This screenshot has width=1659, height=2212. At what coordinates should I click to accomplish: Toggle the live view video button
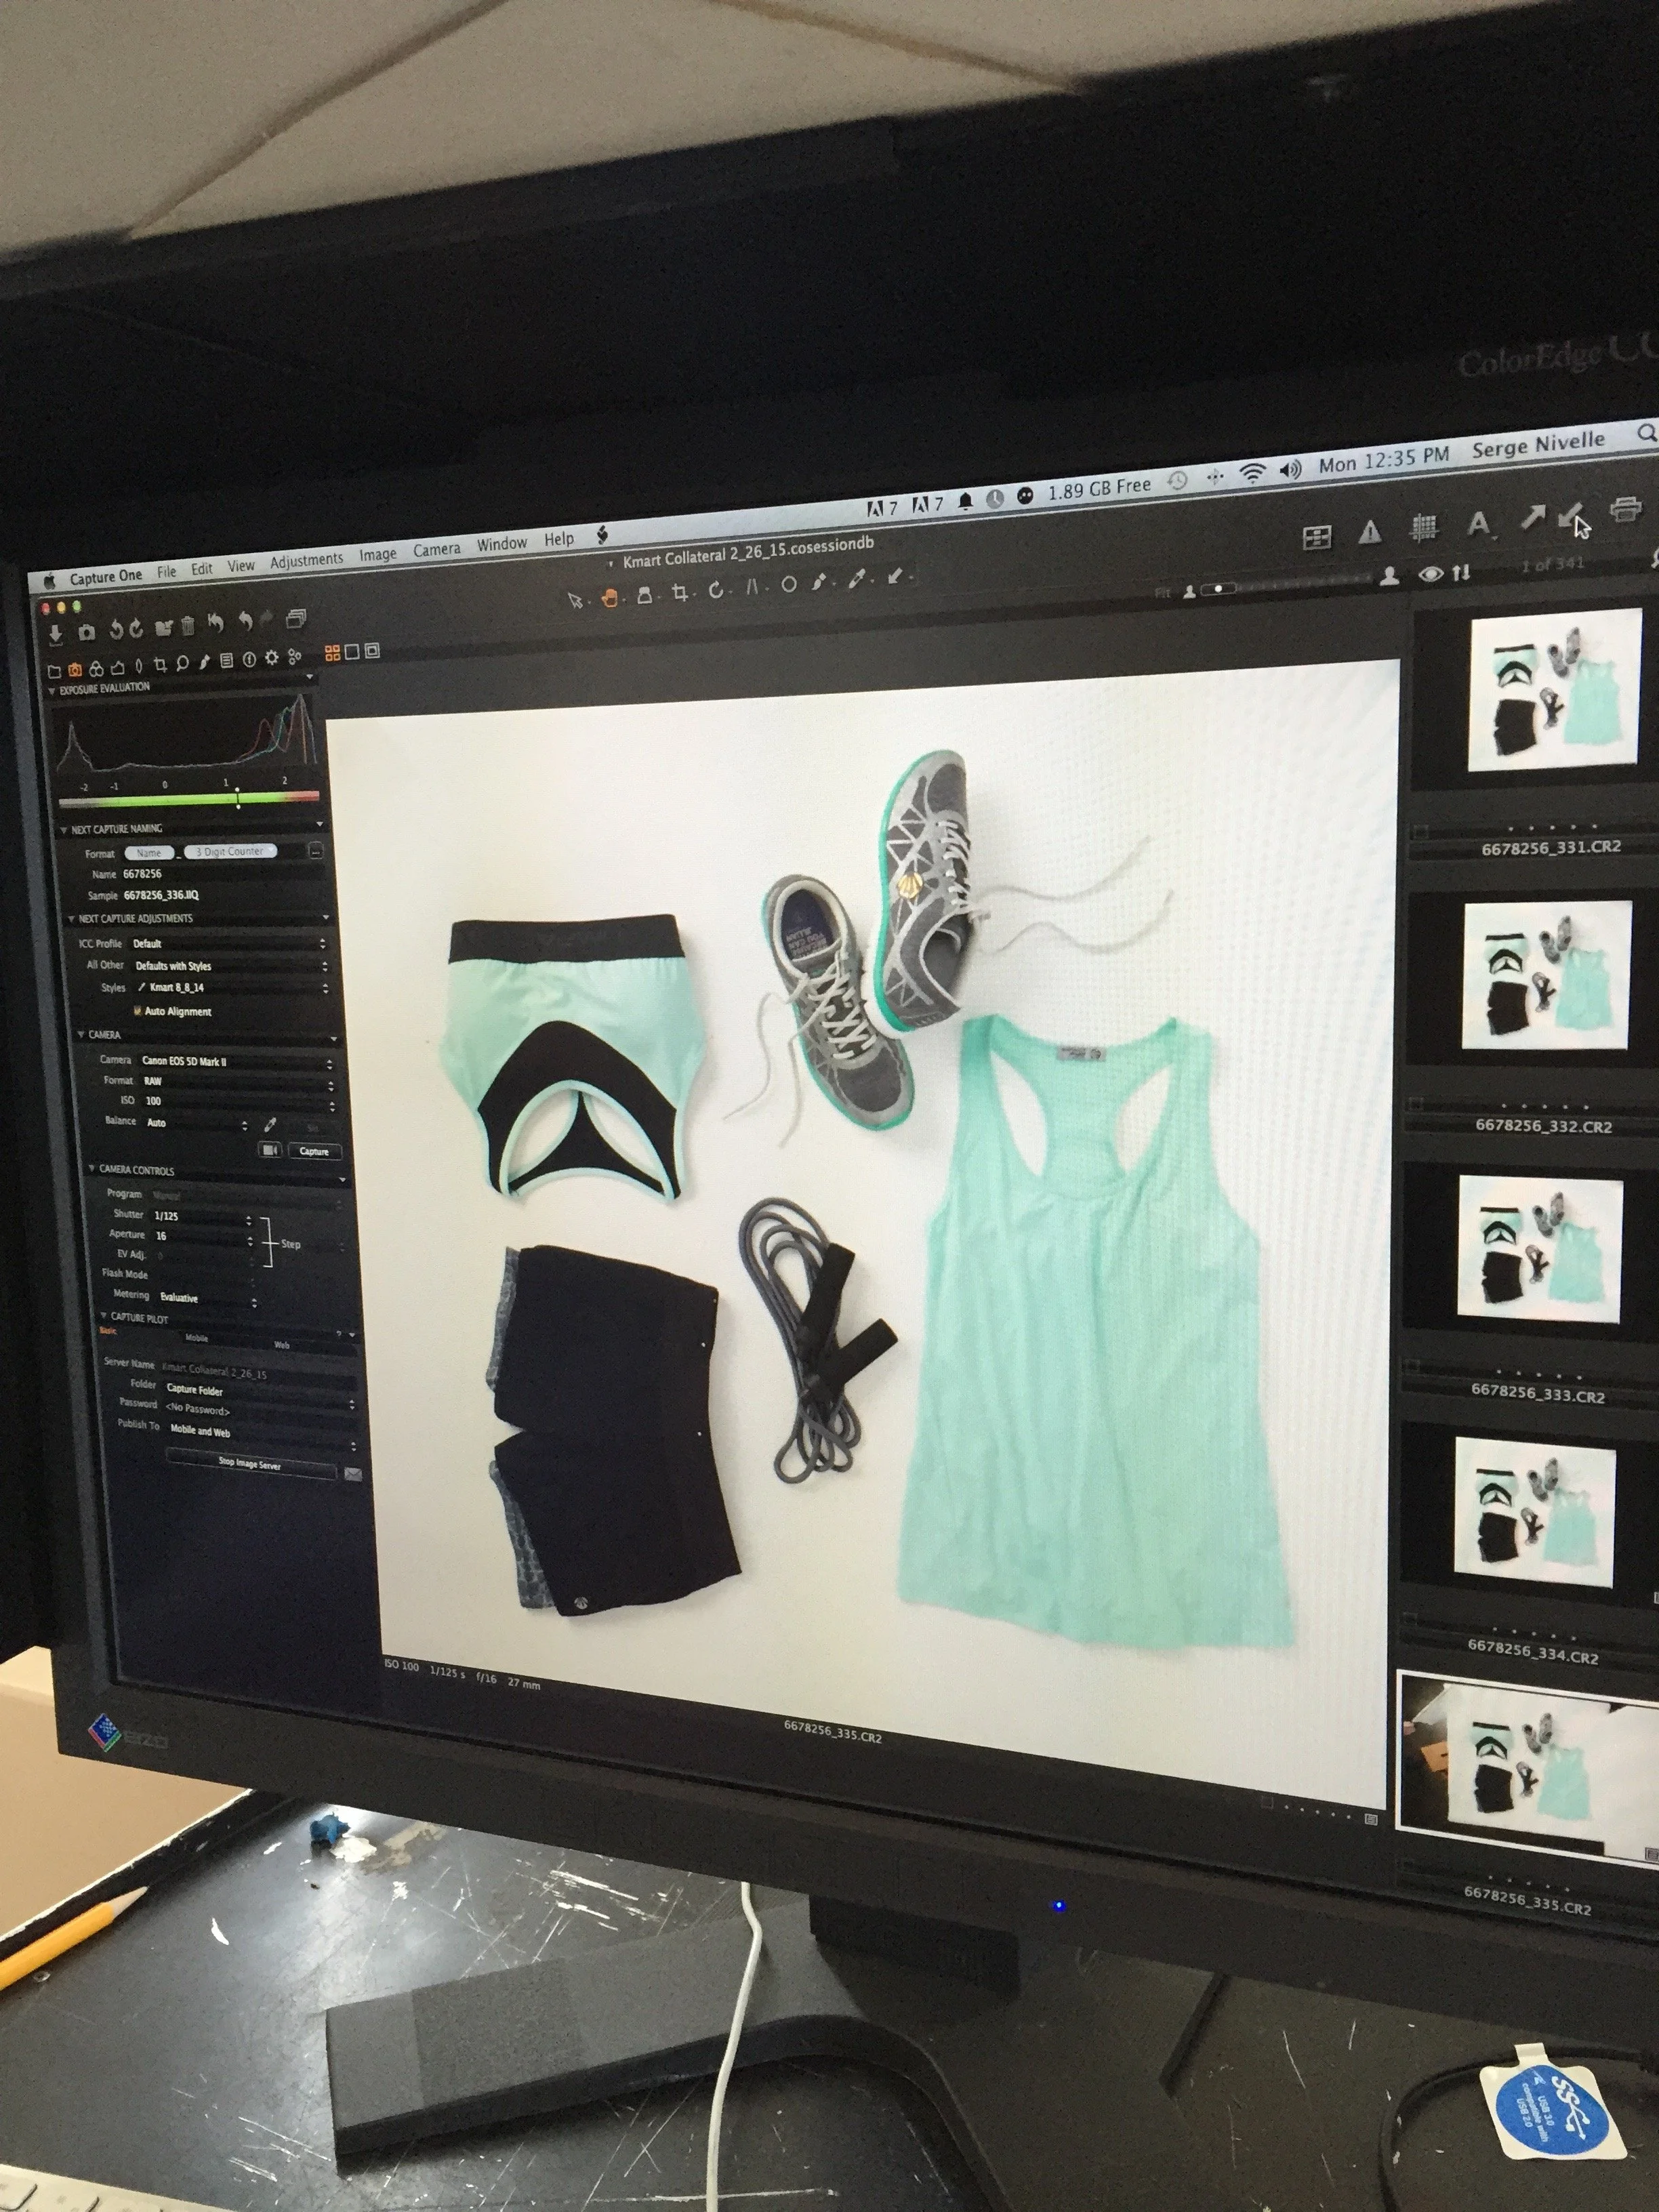point(270,1150)
